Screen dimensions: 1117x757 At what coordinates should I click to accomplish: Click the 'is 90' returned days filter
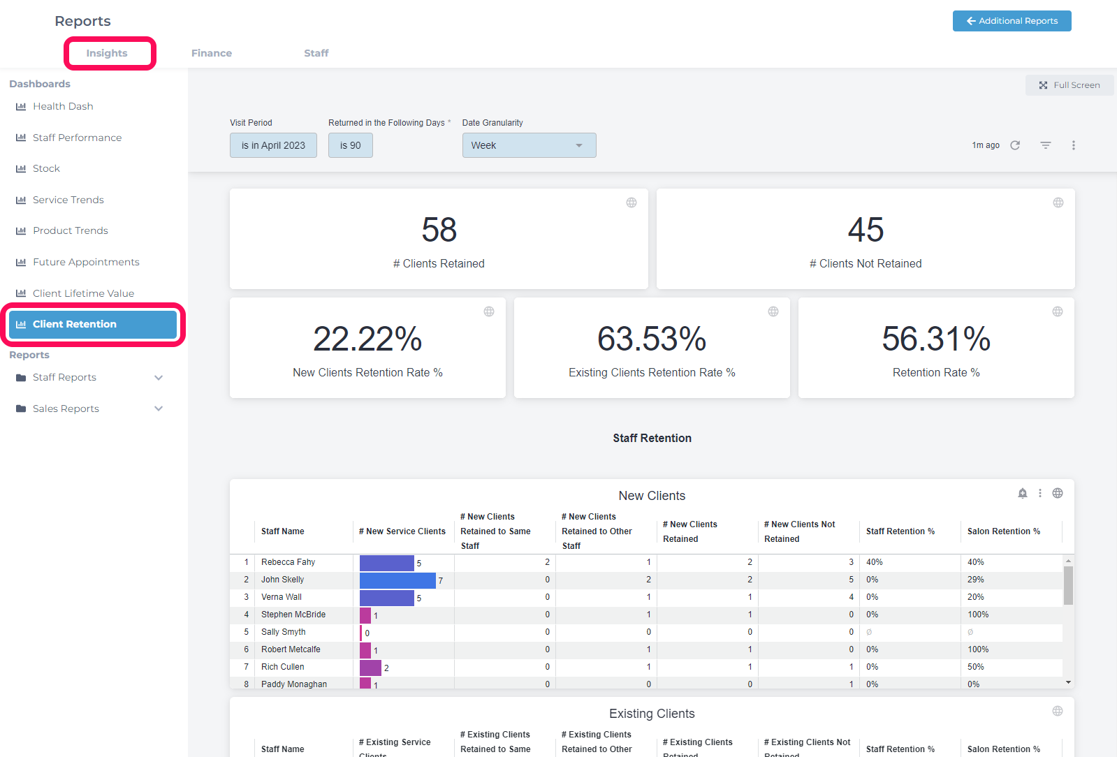pos(350,145)
